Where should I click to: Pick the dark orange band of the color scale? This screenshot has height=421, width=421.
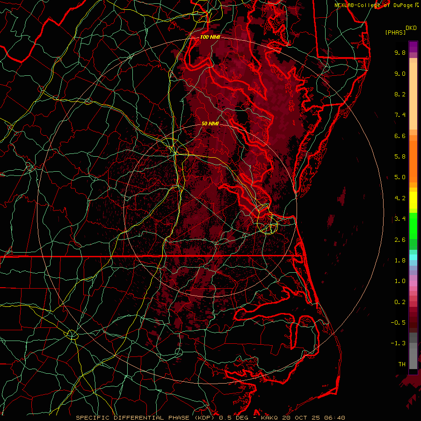click(x=413, y=161)
